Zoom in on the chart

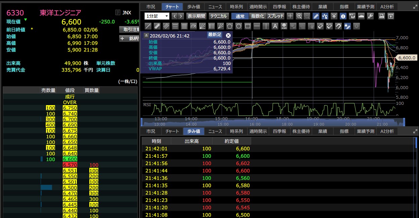pos(299,16)
